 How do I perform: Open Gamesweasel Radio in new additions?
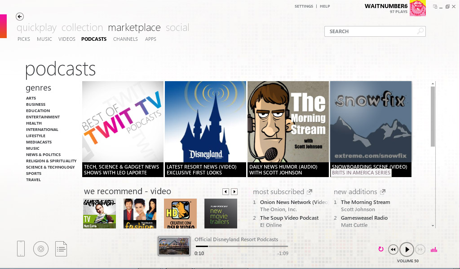point(364,218)
